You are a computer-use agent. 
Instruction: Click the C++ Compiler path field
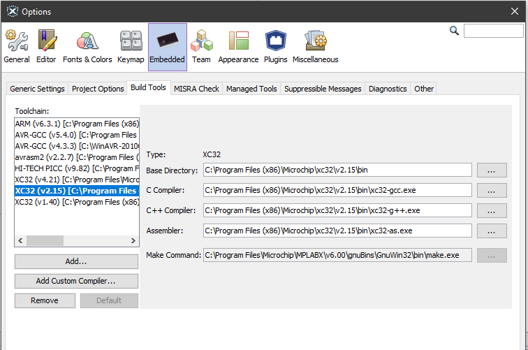337,210
